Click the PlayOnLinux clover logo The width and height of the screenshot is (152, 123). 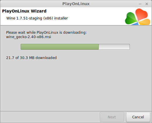coord(138,17)
